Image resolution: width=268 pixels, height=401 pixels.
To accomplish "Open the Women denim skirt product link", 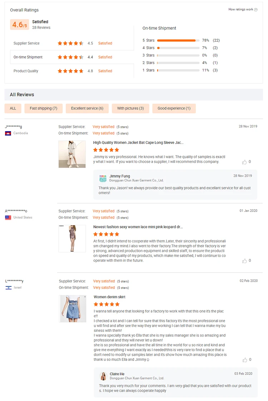I will (x=109, y=297).
